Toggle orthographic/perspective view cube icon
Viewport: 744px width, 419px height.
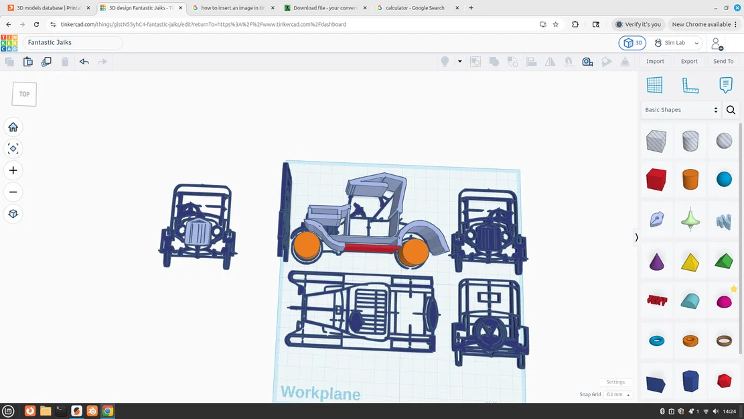(13, 214)
